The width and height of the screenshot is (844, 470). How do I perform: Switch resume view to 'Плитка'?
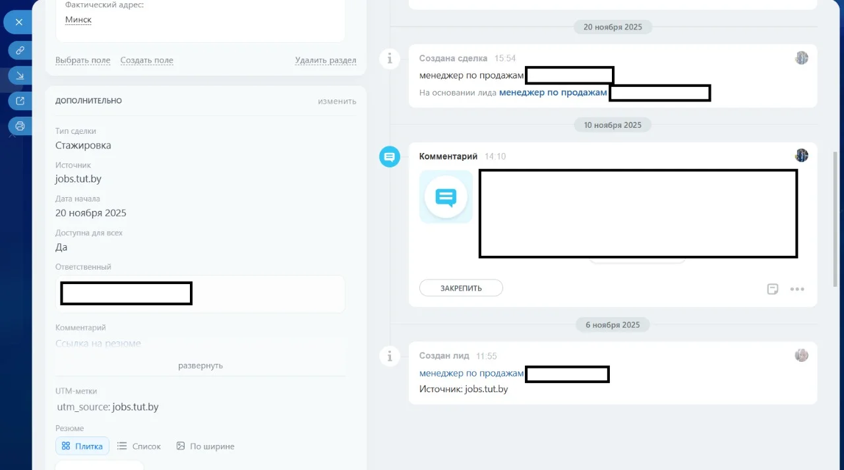point(82,446)
